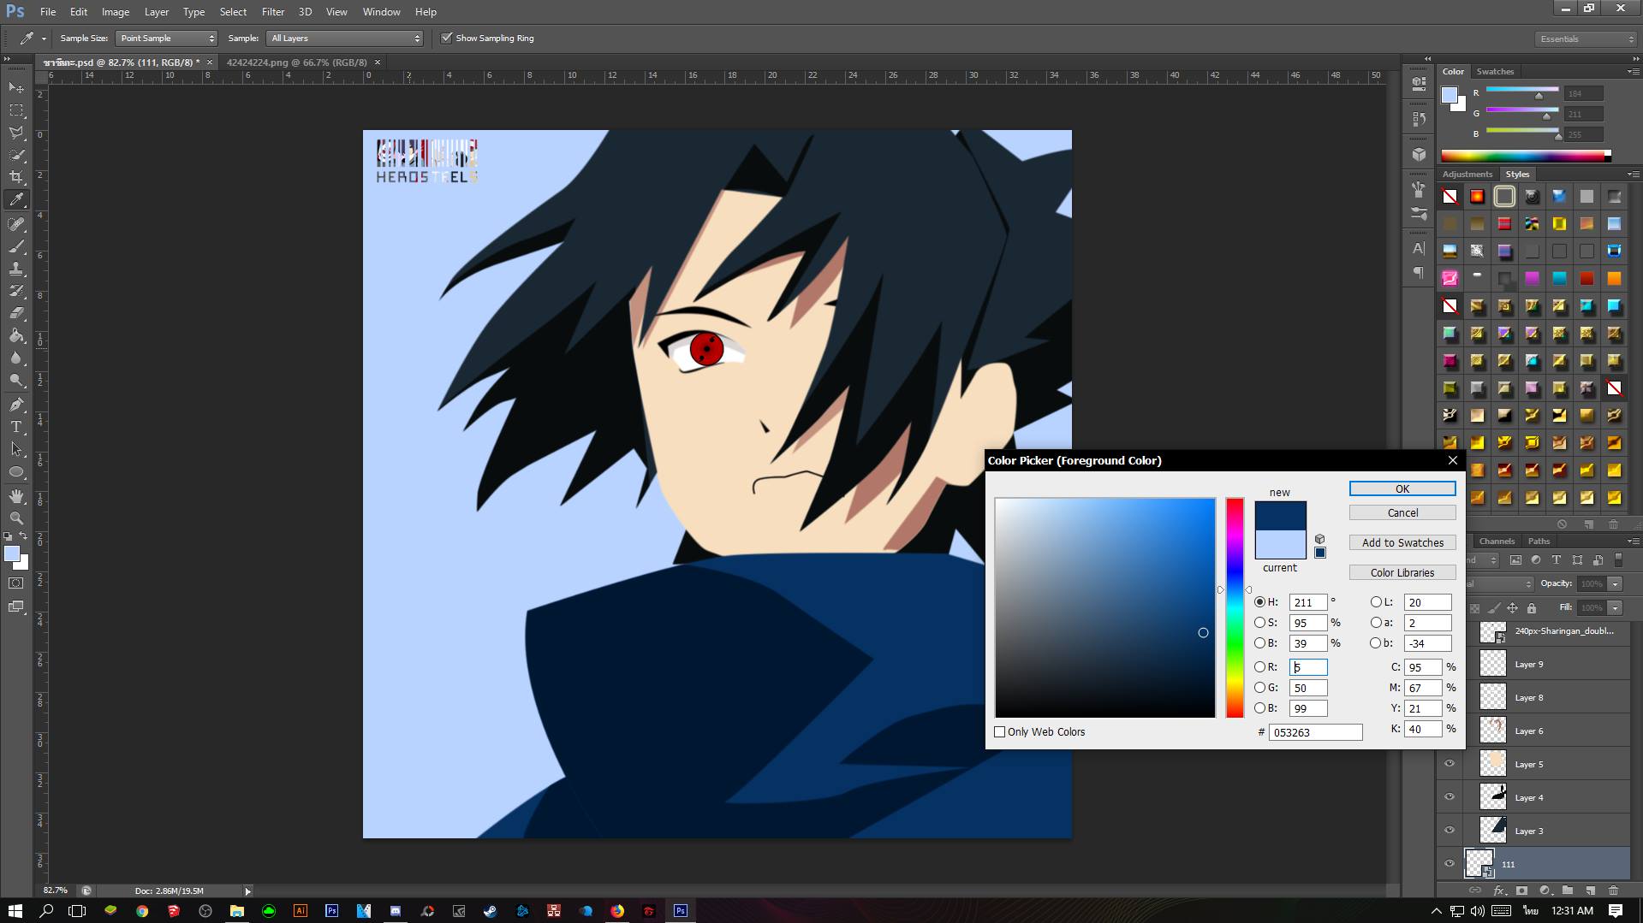
Task: Open Chrome from the Windows taskbar
Action: pos(142,911)
